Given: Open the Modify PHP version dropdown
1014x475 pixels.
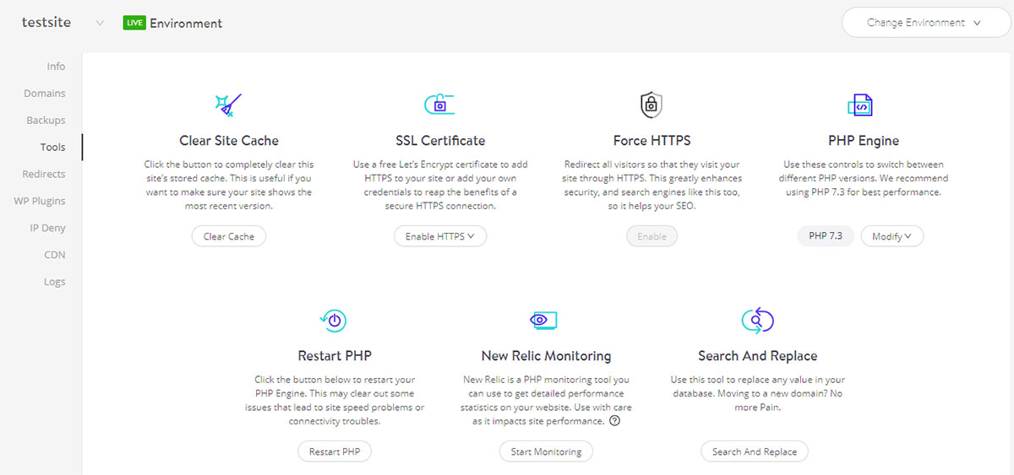Looking at the screenshot, I should click(891, 236).
